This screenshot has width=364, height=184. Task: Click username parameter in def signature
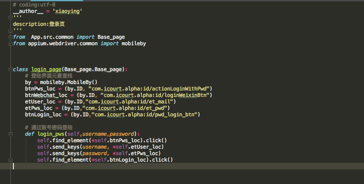[x=95, y=134]
